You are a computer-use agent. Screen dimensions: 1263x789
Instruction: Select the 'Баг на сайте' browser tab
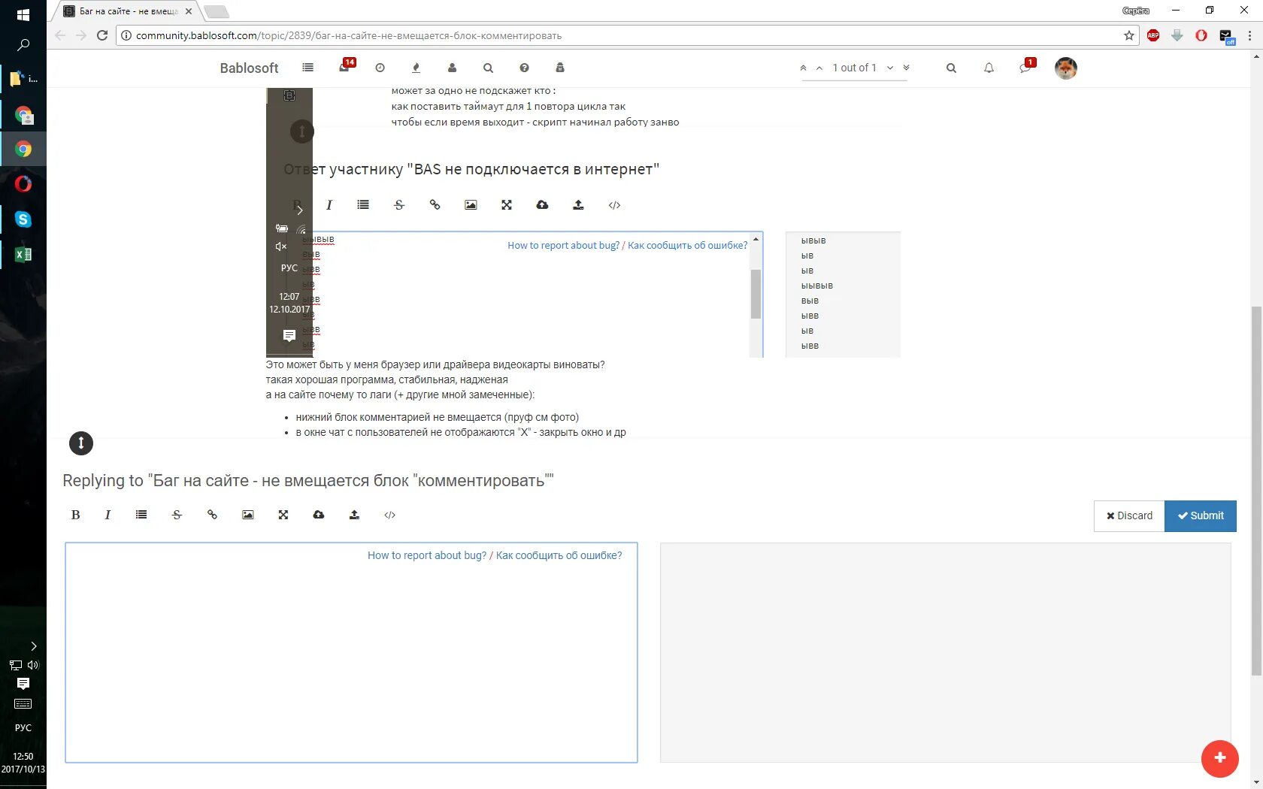click(128, 11)
